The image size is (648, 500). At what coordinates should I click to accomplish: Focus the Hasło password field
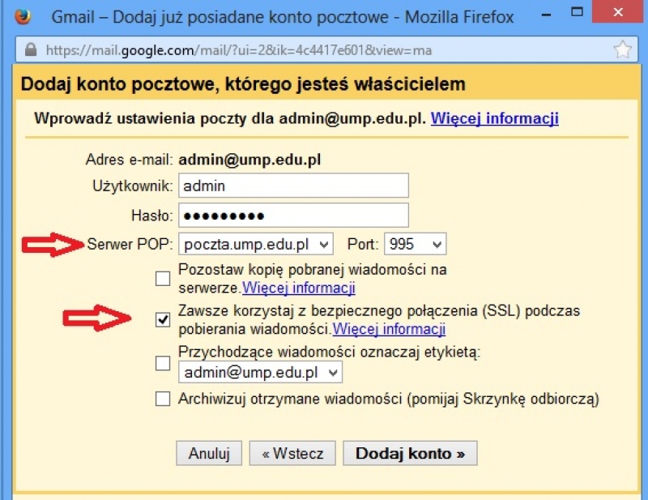(293, 216)
